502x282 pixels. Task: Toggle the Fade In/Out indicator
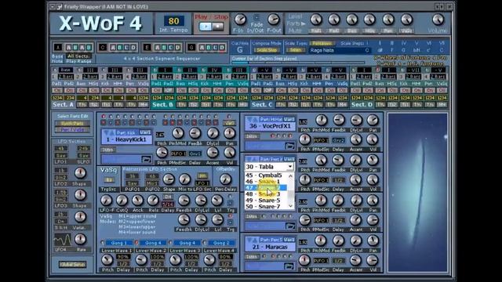click(256, 17)
